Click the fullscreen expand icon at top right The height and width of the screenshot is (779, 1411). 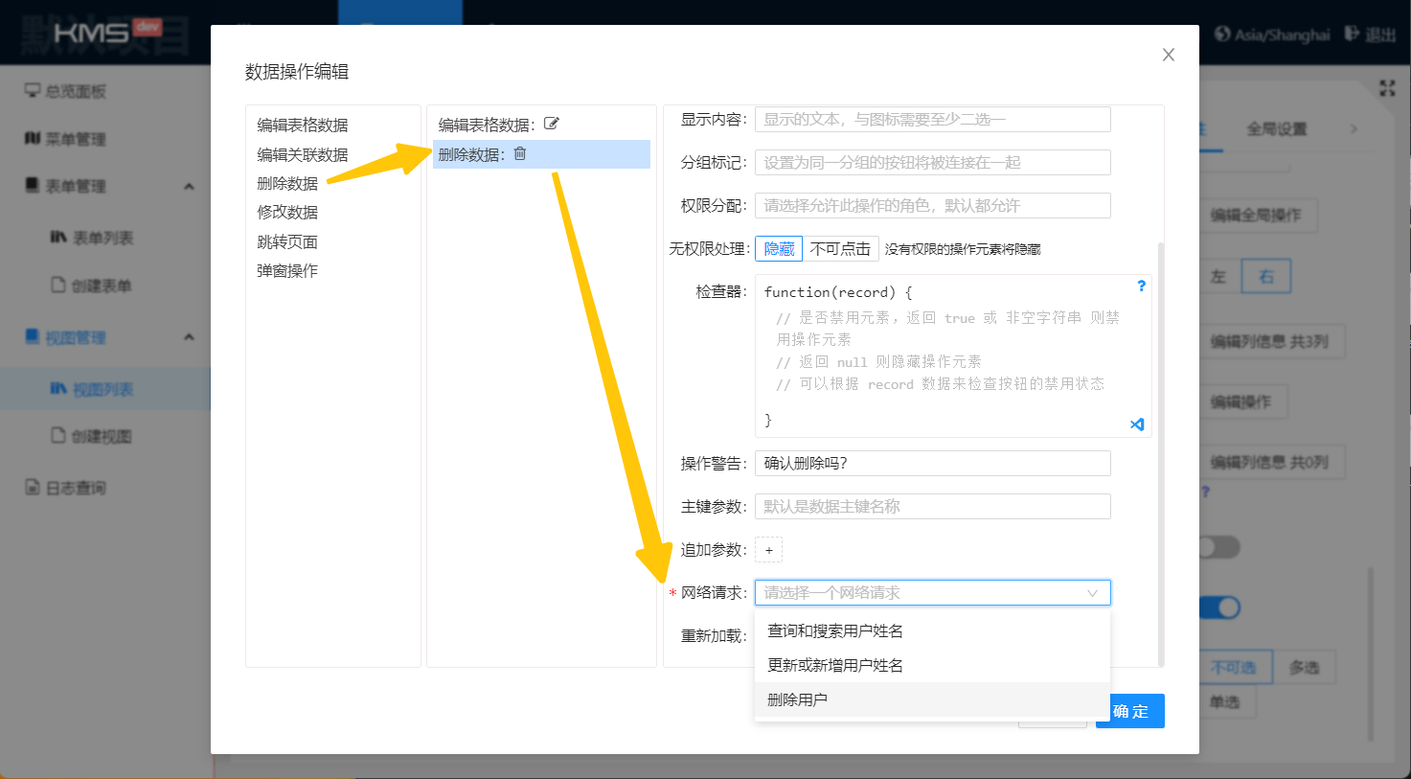(1386, 88)
